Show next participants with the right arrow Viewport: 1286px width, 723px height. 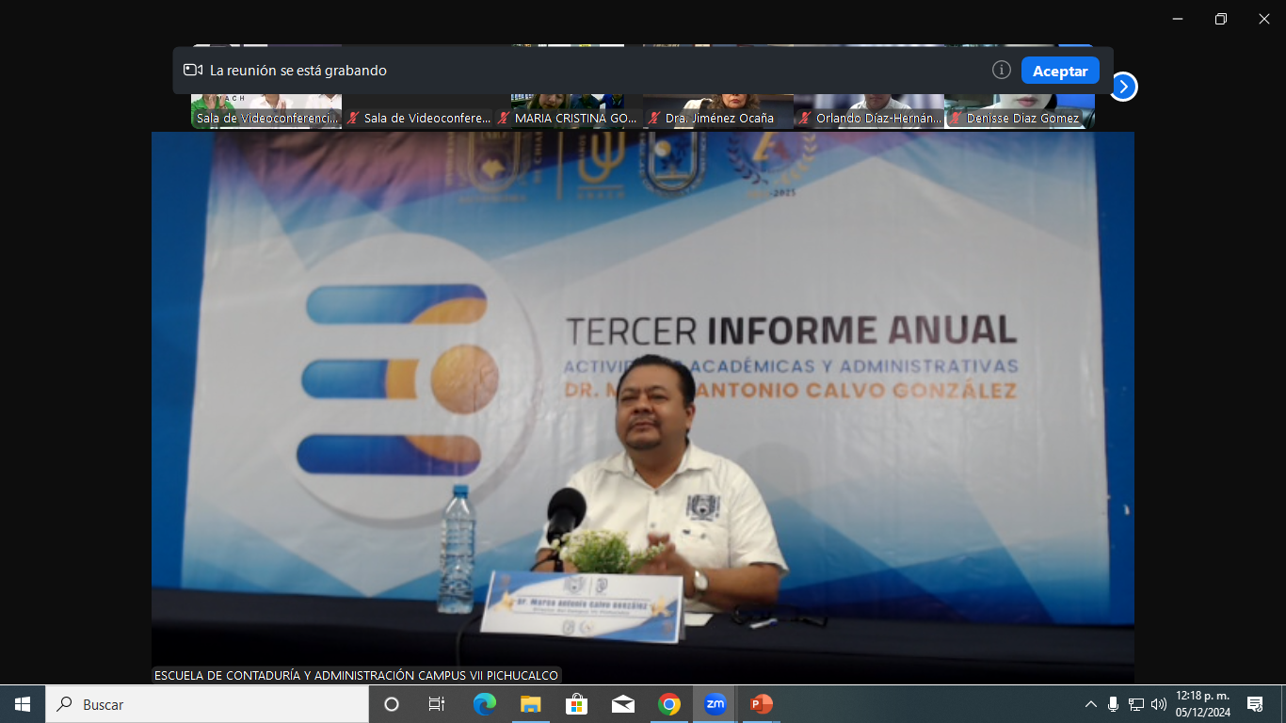(x=1123, y=87)
